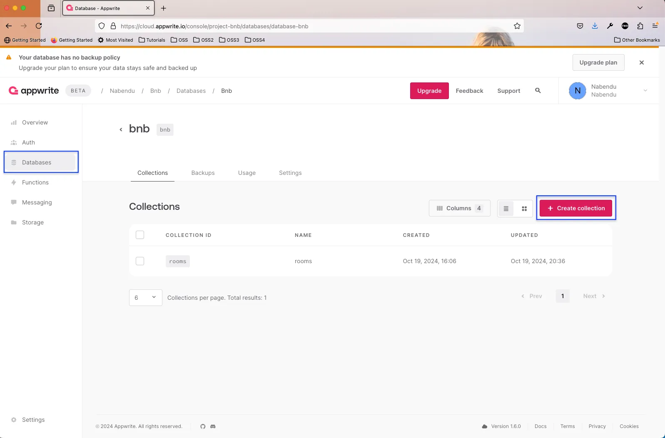Open Auth in the sidebar
The image size is (665, 438).
pyautogui.click(x=41, y=142)
